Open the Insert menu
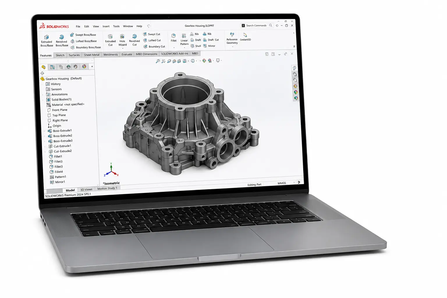This screenshot has width=447, height=298. [106, 26]
